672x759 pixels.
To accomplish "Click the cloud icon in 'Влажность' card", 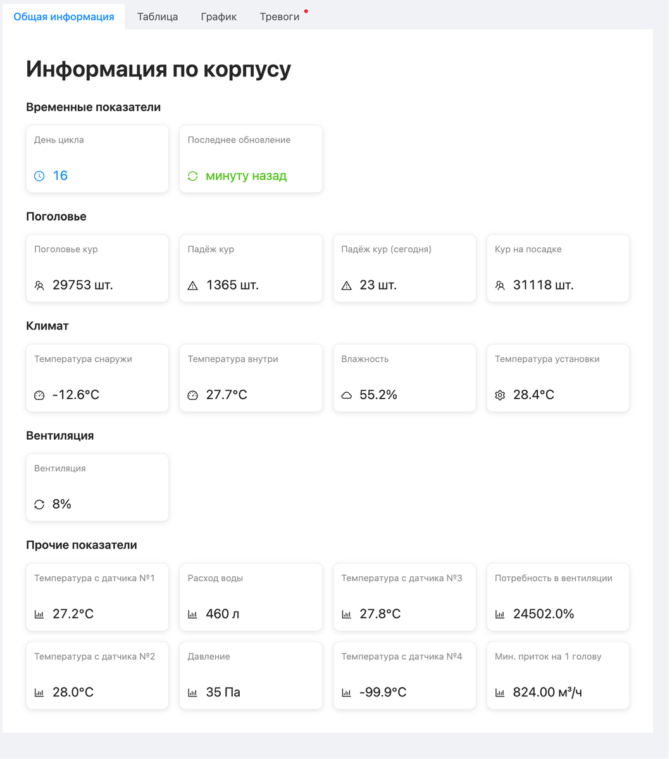I will [x=346, y=395].
